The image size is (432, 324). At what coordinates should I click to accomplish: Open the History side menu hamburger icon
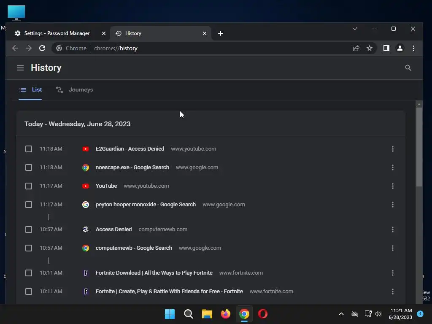pyautogui.click(x=20, y=68)
